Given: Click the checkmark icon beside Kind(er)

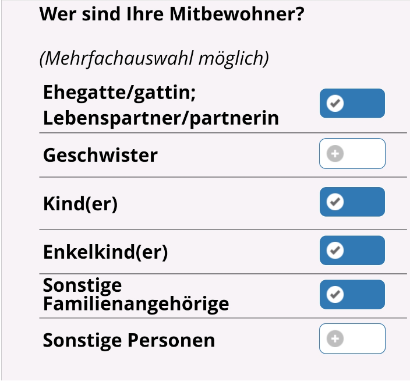Looking at the screenshot, I should (334, 202).
